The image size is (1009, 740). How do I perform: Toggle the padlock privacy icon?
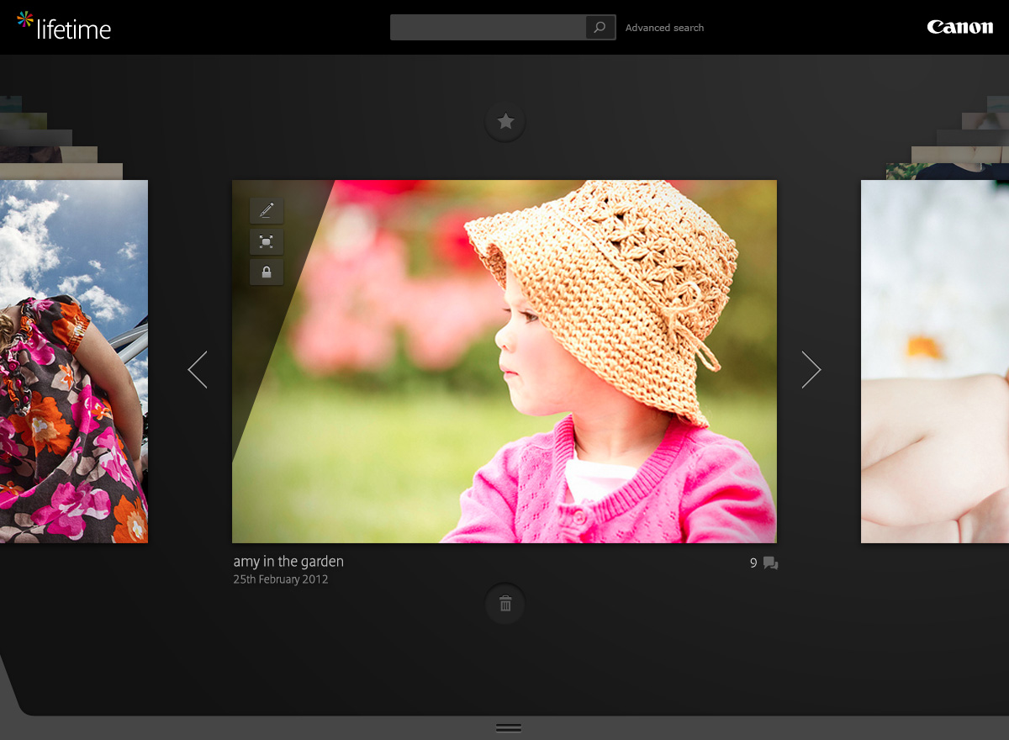click(267, 272)
